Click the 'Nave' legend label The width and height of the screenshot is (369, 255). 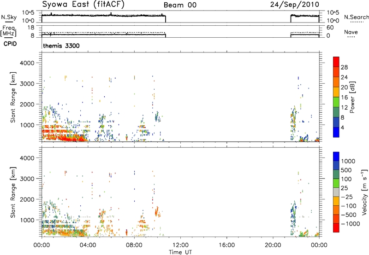click(x=351, y=32)
